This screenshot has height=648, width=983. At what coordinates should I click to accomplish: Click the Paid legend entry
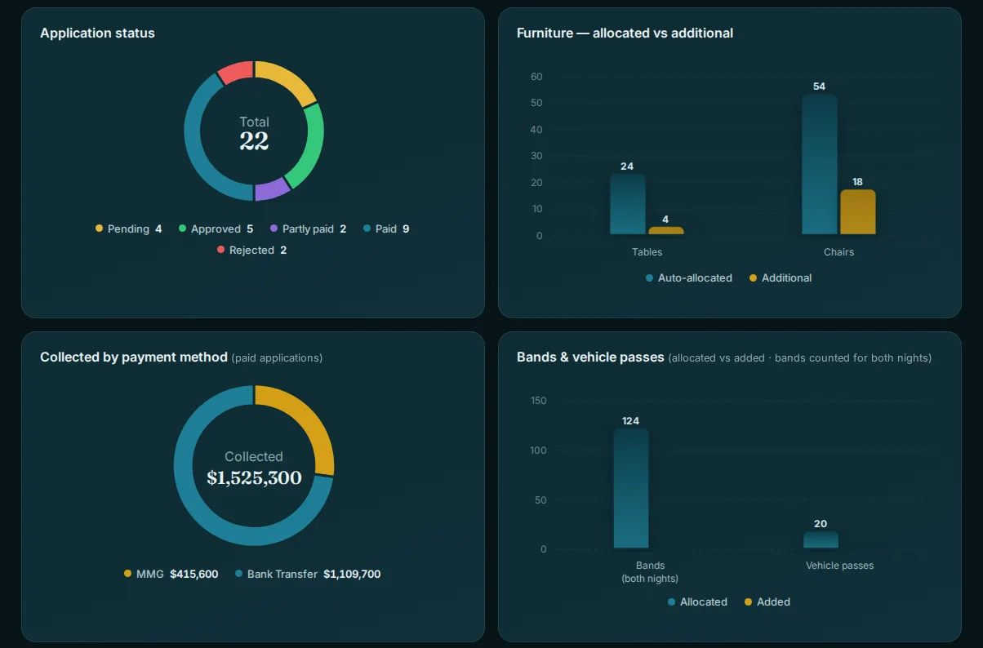[386, 229]
